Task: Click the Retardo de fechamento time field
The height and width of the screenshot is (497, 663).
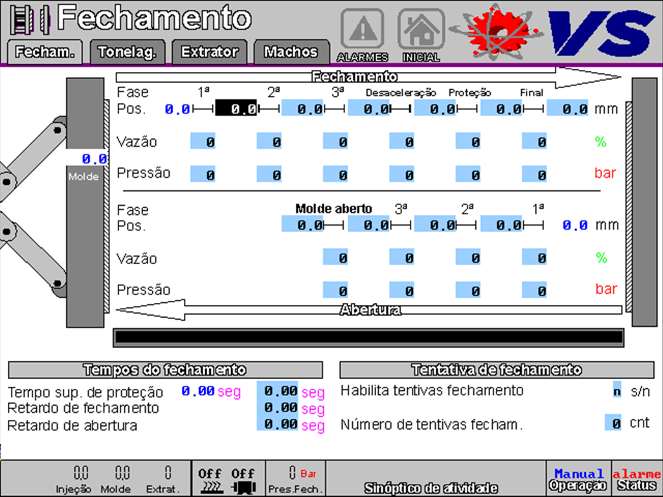Action: (x=278, y=408)
